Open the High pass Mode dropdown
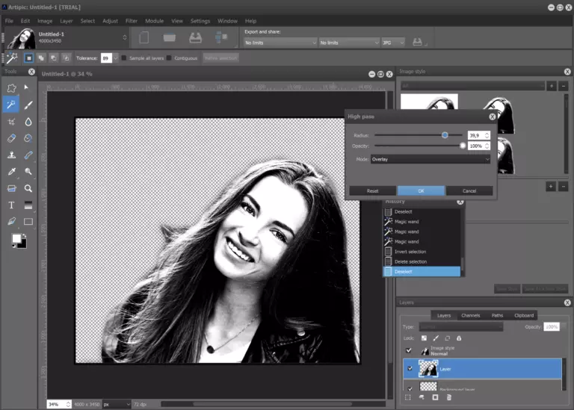The image size is (574, 410). 430,159
